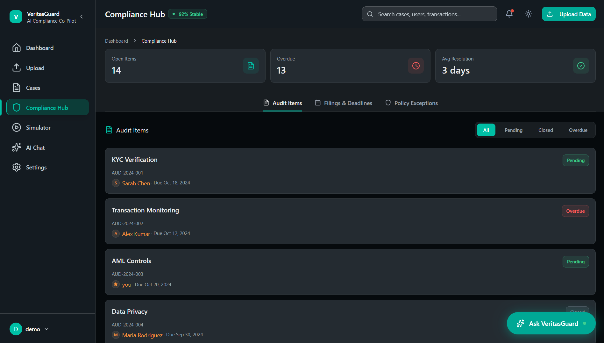Switch to the Filings & Deadlines tab
This screenshot has width=604, height=343.
pos(344,103)
